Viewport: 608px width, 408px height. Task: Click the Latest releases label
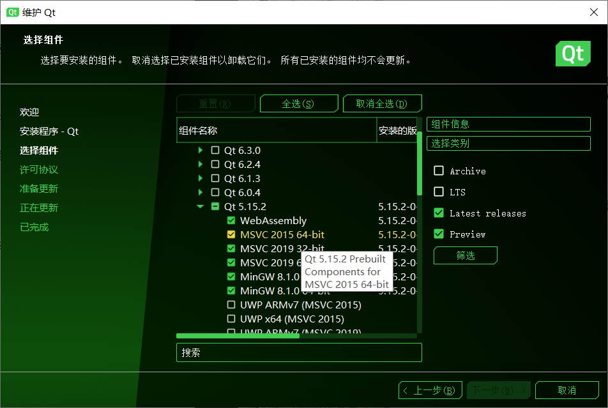pos(488,213)
